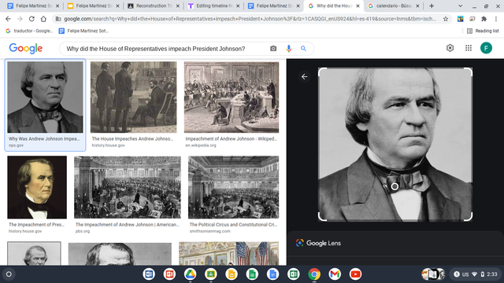504x283 pixels.
Task: Open the tab strip photos tray icon
Action: pyautogui.click(x=432, y=274)
